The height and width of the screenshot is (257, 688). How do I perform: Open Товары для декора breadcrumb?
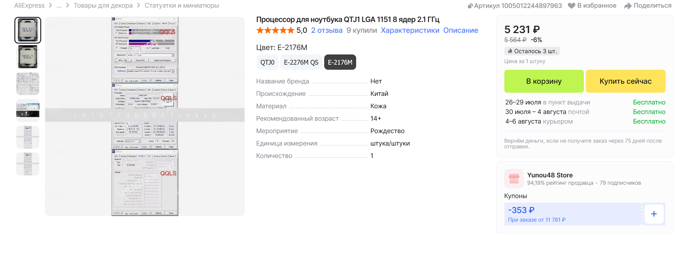(x=103, y=5)
